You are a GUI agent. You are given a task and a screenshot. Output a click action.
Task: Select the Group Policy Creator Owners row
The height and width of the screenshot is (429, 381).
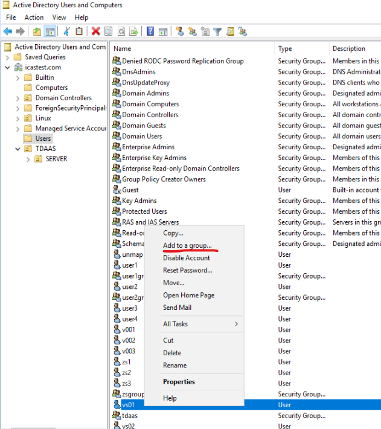click(x=246, y=179)
